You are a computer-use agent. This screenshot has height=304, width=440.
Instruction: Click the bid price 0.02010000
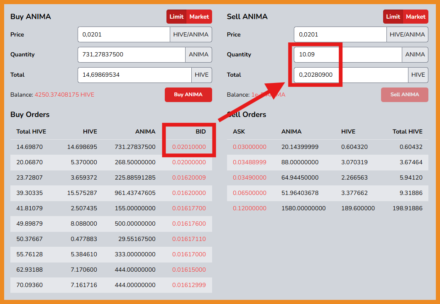189,147
